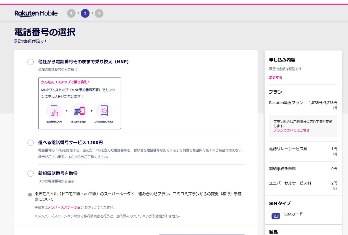
Task: Click the プラン heading in summary
Action: (275, 92)
